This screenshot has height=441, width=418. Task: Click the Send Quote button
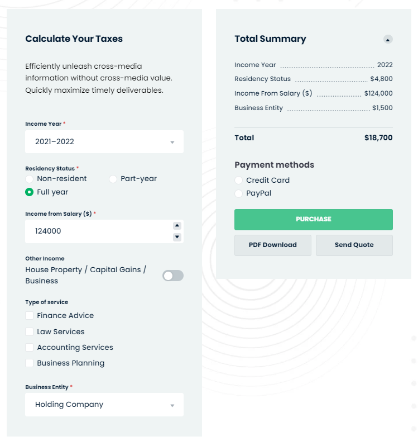click(x=354, y=245)
